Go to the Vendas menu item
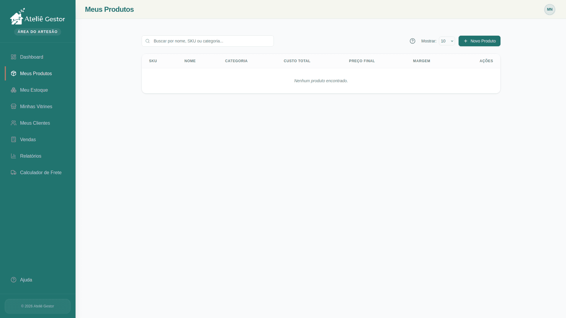The height and width of the screenshot is (318, 566). click(x=28, y=139)
